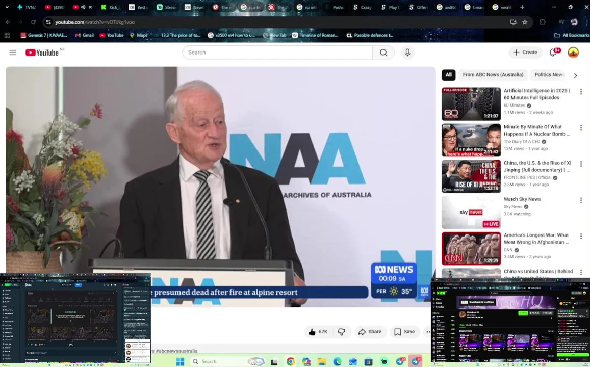Expand Chrome tab search dropdown arrow

tap(7, 7)
